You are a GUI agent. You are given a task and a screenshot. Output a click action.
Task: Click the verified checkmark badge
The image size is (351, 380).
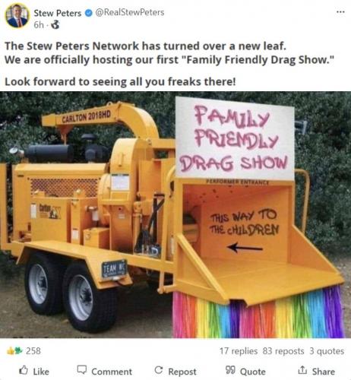[88, 13]
